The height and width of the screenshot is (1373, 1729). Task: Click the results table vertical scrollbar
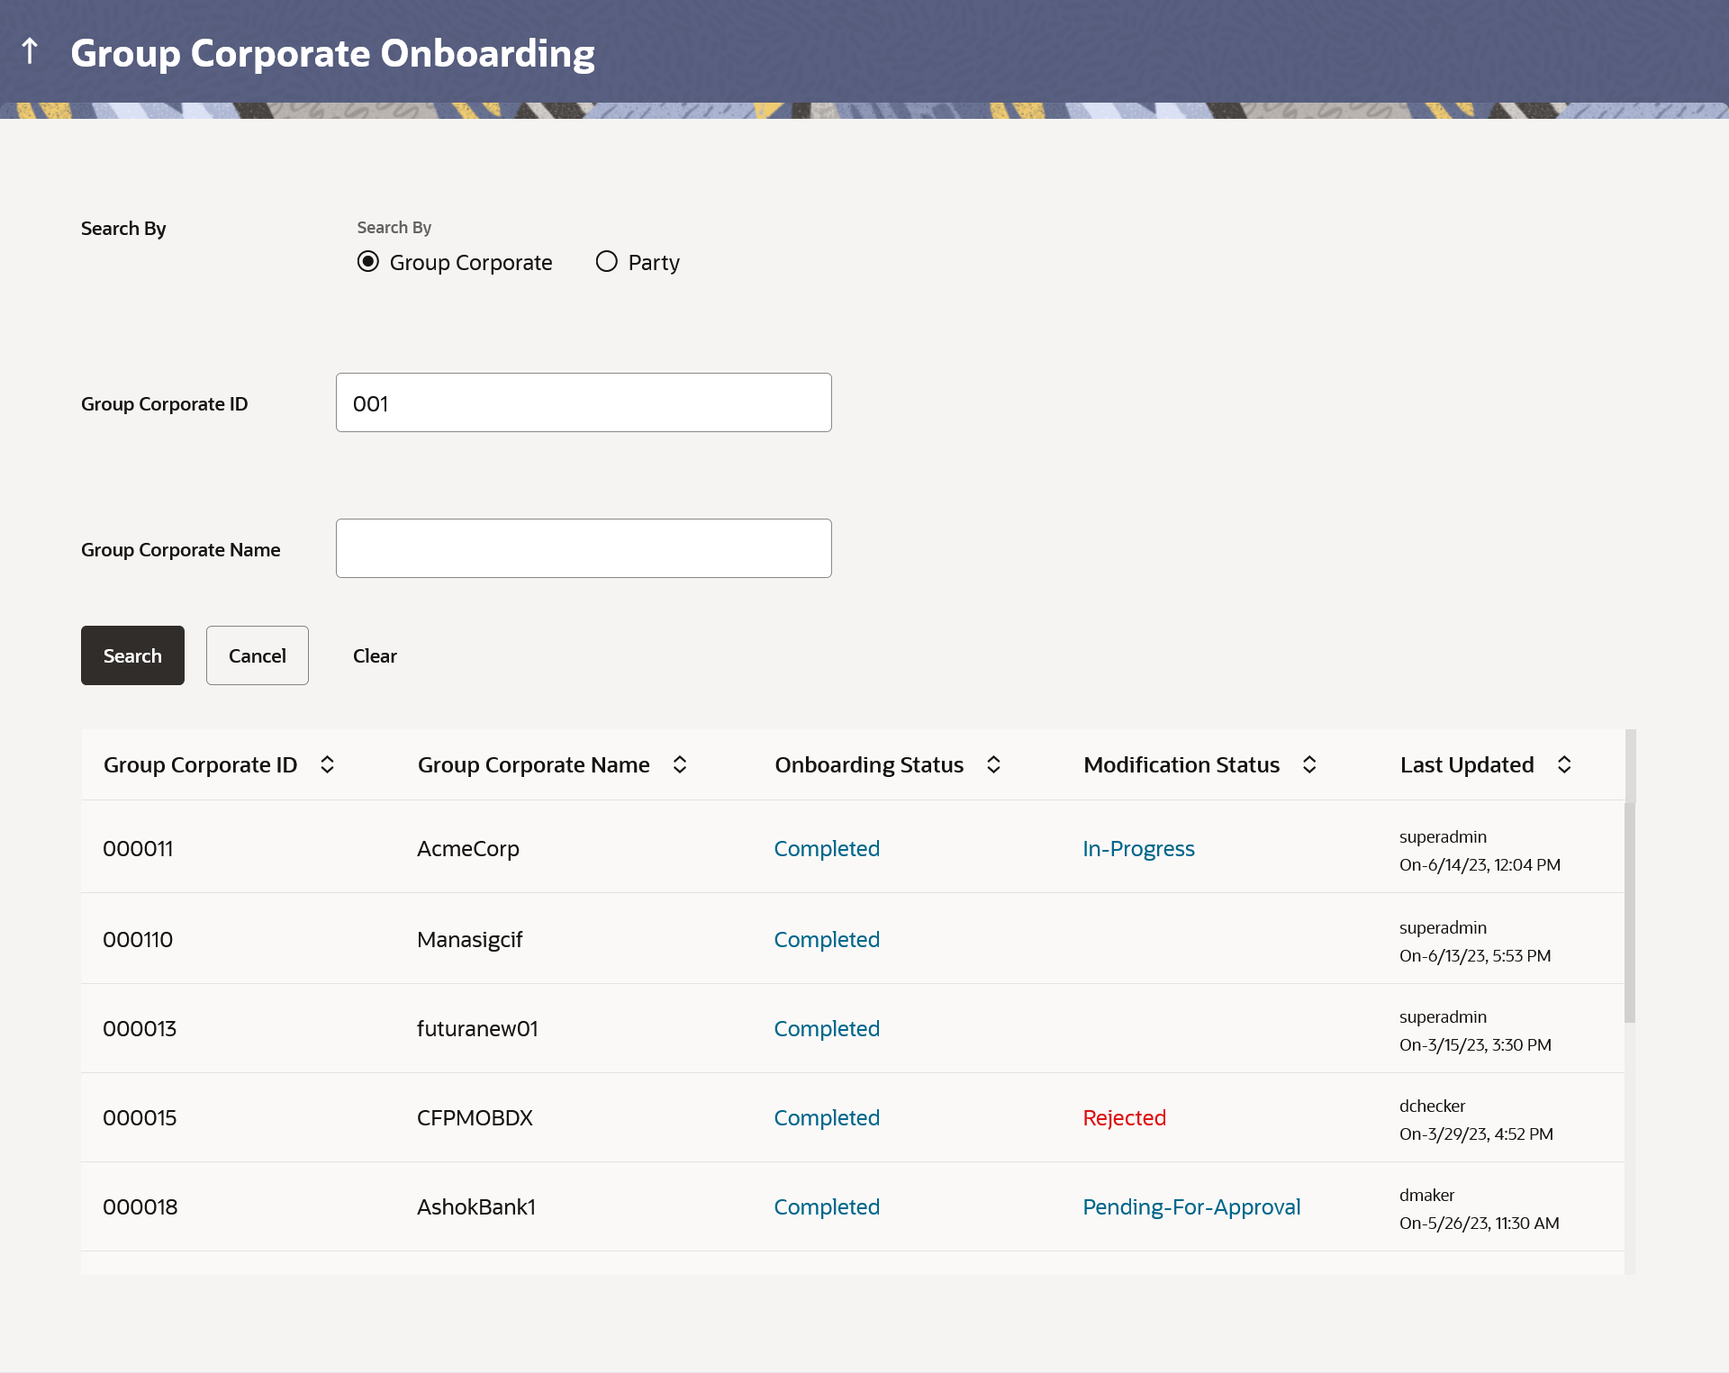(1629, 911)
